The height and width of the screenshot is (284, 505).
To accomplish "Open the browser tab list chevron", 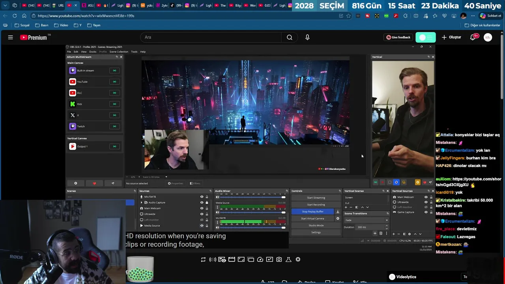I will [5, 6].
